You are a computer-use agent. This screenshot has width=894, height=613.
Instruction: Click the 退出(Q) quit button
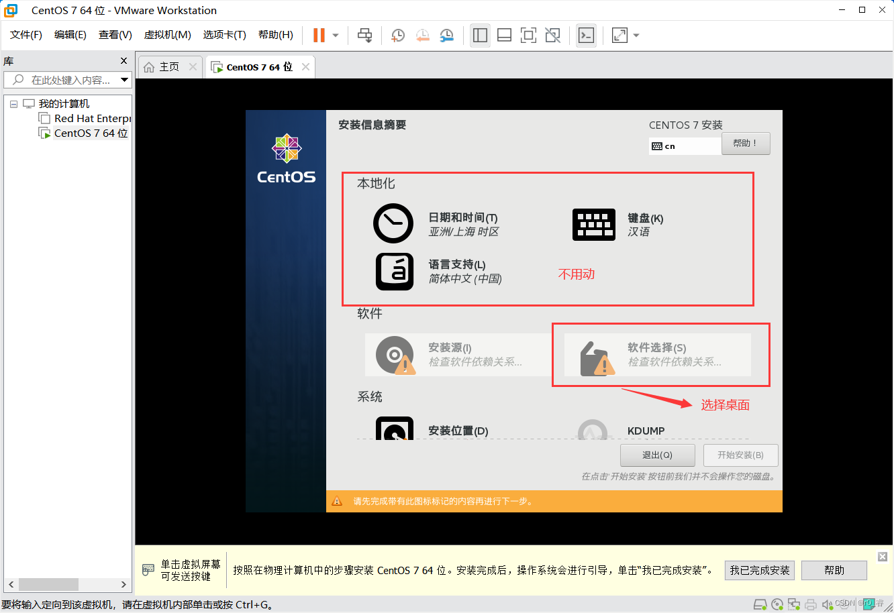(x=658, y=455)
